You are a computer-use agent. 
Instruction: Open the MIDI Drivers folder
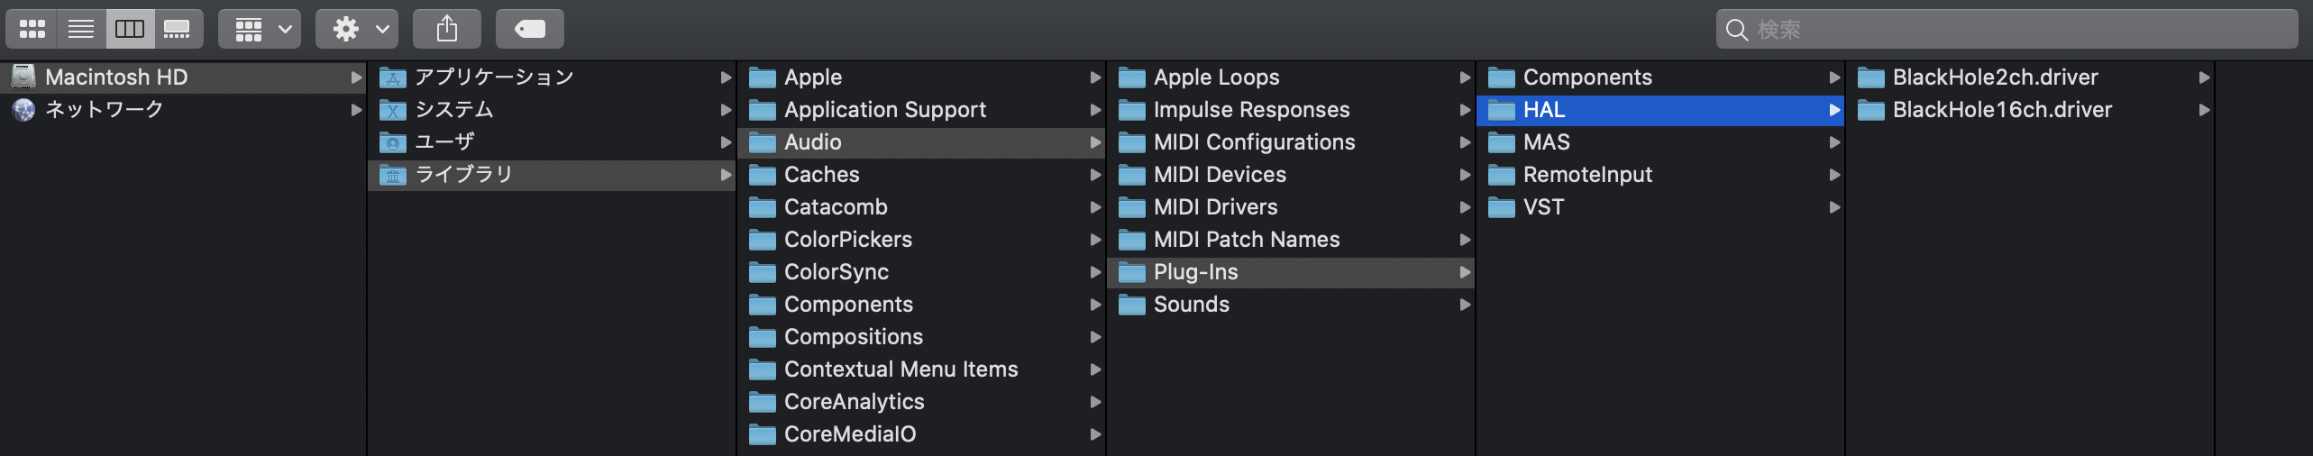[x=1291, y=207]
